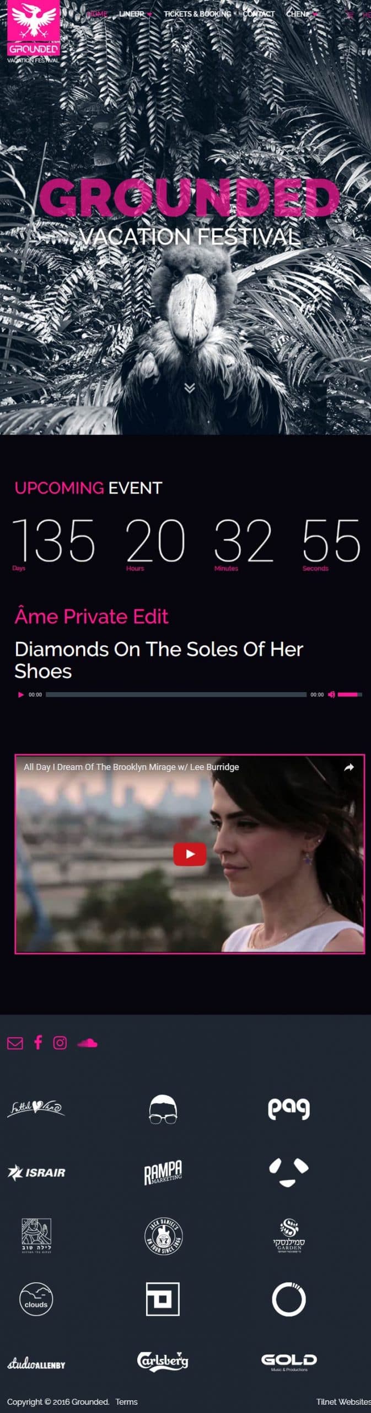
Task: Open the TICKETS & BOOKING menu item
Action: tap(197, 14)
